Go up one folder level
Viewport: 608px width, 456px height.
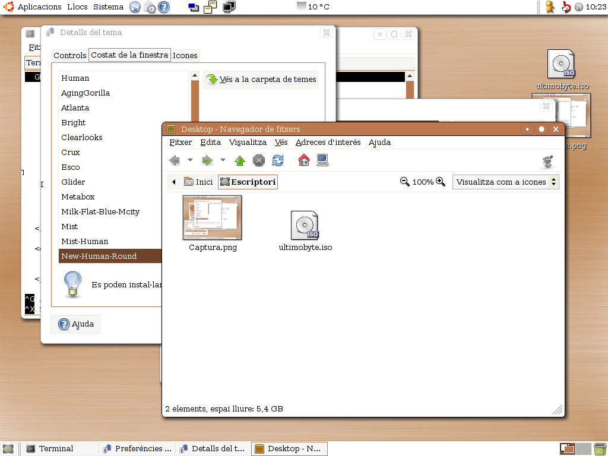pos(240,160)
